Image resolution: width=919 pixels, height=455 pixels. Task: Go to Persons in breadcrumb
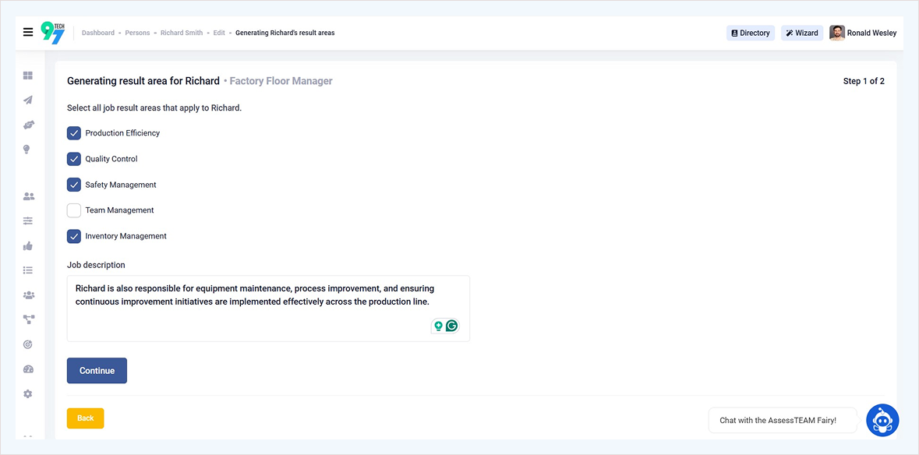pyautogui.click(x=137, y=33)
